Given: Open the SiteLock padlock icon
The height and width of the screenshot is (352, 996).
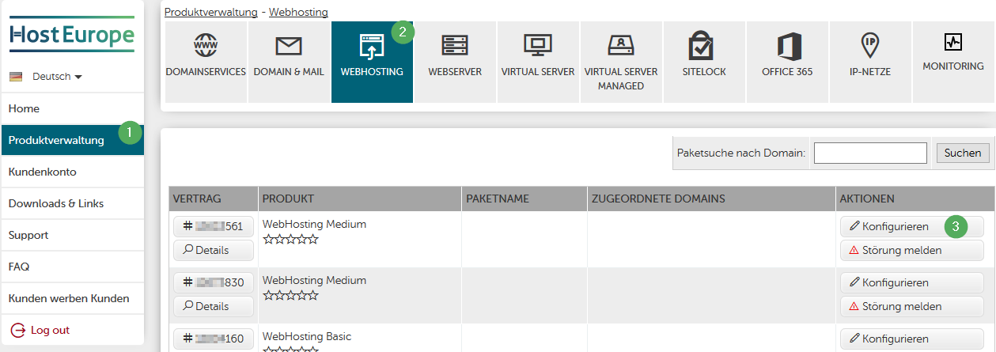Looking at the screenshot, I should coord(701,45).
